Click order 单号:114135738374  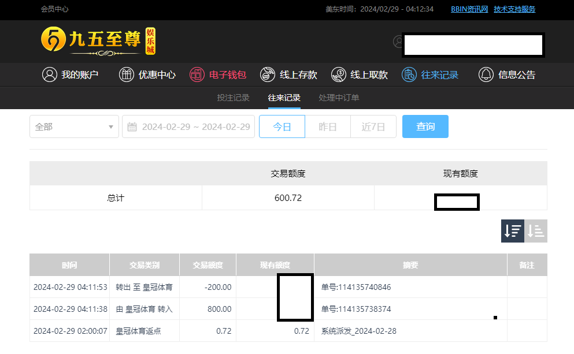[x=356, y=309]
